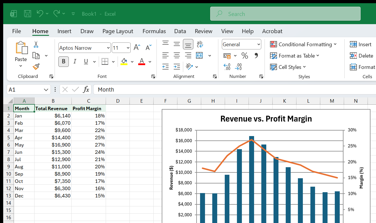The height and width of the screenshot is (223, 376).
Task: Top align cell contents
Action: [x=165, y=44]
